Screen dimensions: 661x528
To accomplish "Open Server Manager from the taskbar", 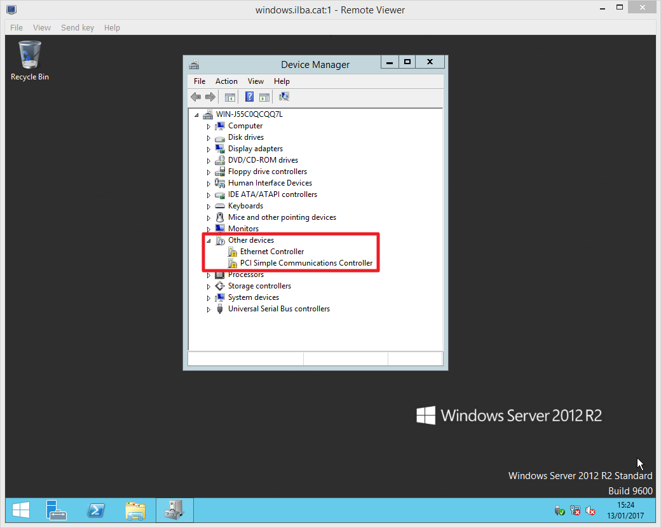I will click(x=56, y=510).
